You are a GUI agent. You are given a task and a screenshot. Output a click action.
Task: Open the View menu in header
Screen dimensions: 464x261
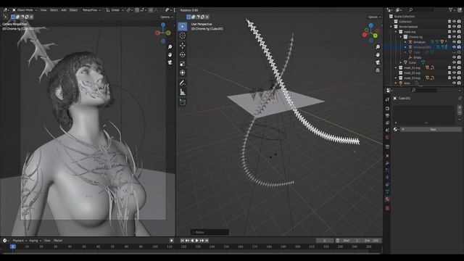point(43,10)
